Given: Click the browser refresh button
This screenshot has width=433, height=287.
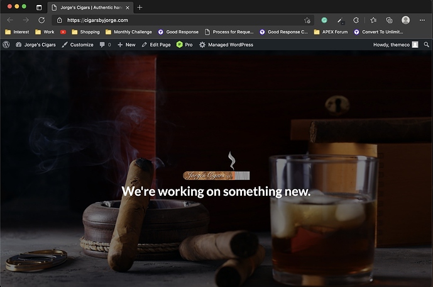Looking at the screenshot, I should click(x=41, y=20).
